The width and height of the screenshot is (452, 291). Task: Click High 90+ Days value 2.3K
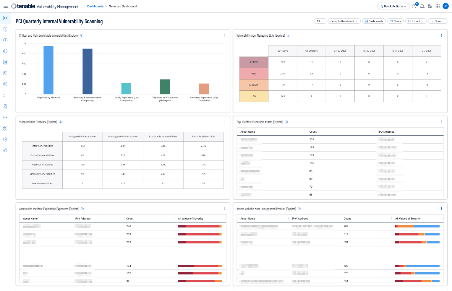click(283, 74)
